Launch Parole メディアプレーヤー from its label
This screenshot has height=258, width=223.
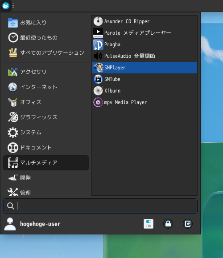point(137,33)
